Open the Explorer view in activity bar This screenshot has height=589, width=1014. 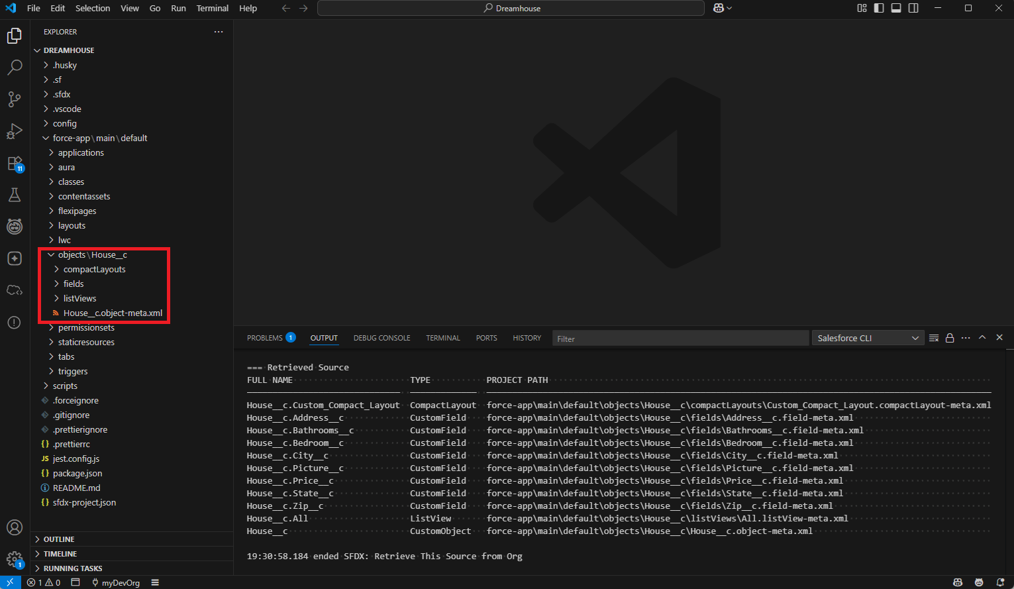(15, 36)
